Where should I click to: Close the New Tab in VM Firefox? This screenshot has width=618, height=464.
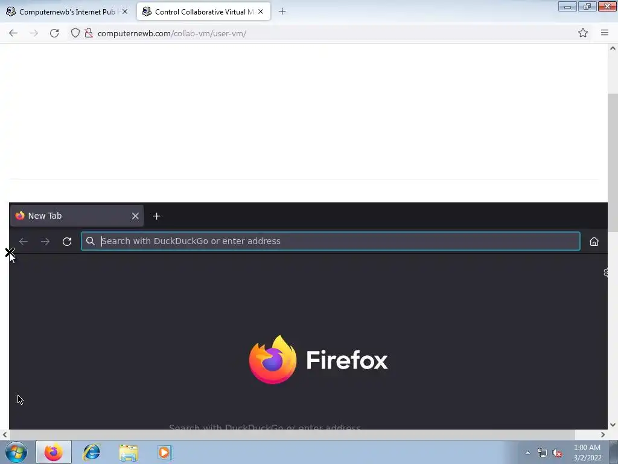135,216
